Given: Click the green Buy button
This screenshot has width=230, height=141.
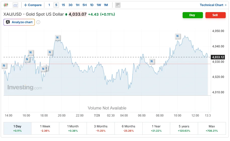Looking at the screenshot, I should coord(193,15).
